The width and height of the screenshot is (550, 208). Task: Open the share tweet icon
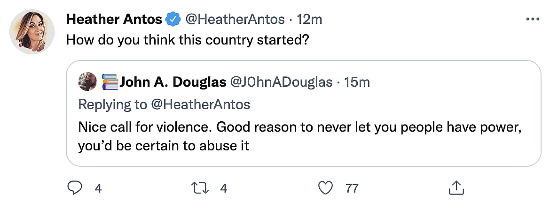(x=455, y=188)
